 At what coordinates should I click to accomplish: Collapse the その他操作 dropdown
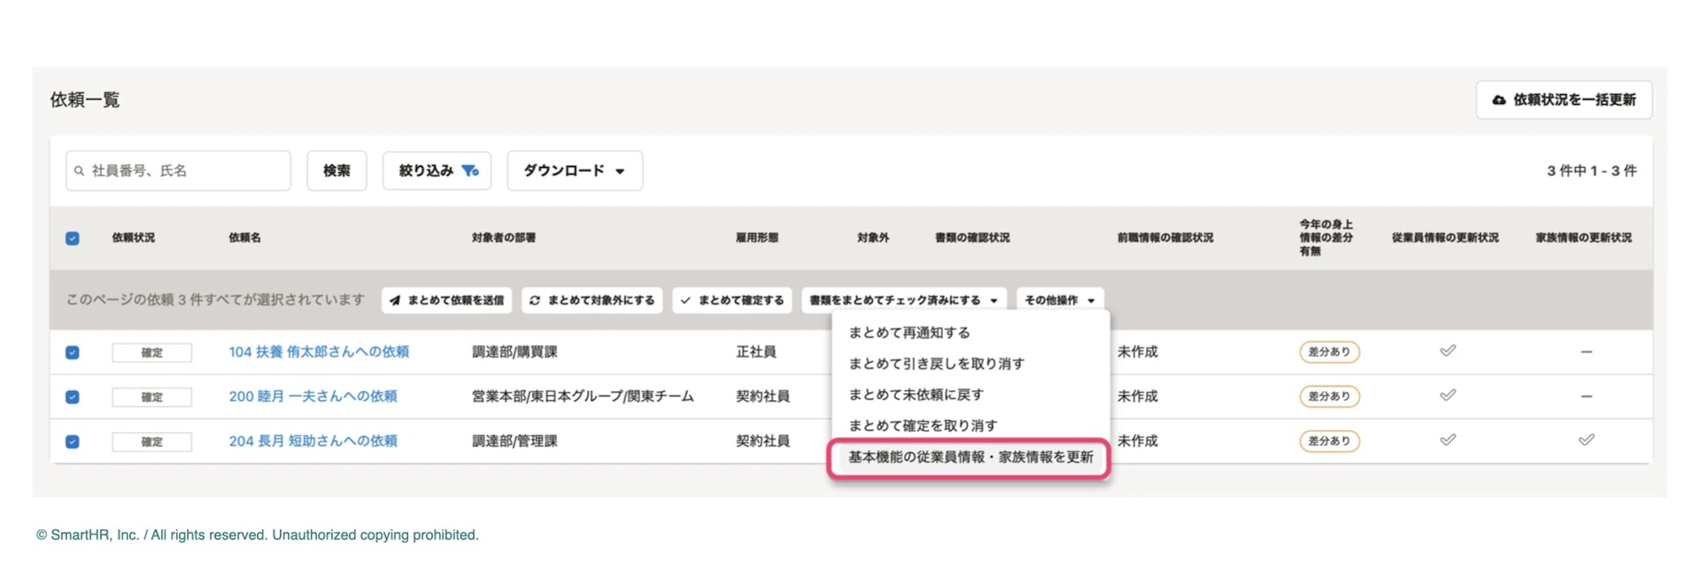click(1059, 300)
